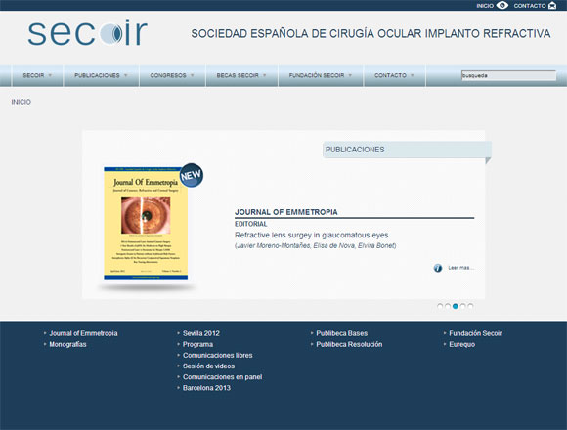567x430 pixels.
Task: Open the FUNDACIÓN SECOIR menu
Action: point(321,75)
